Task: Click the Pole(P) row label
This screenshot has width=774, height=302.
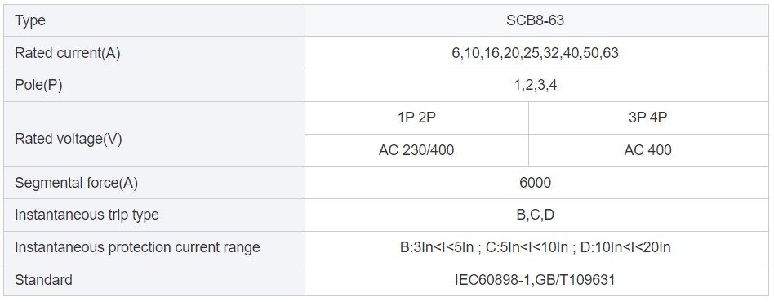Action: [38, 86]
